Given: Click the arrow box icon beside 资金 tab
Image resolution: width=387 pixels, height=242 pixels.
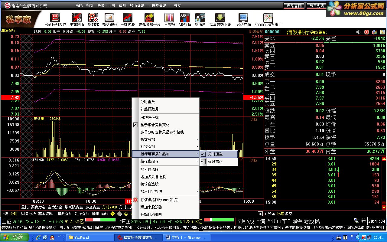Looking at the screenshot, I should click(x=260, y=214).
